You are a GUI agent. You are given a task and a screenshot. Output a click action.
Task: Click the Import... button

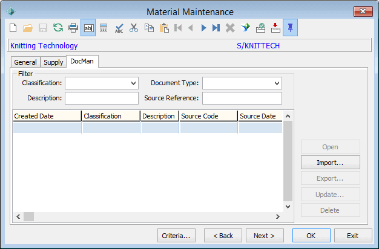pos(331,163)
